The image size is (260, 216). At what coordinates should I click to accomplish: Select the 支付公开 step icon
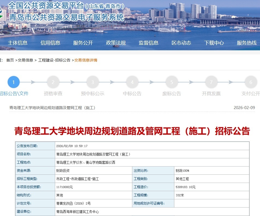pyautogui.click(x=250, y=82)
